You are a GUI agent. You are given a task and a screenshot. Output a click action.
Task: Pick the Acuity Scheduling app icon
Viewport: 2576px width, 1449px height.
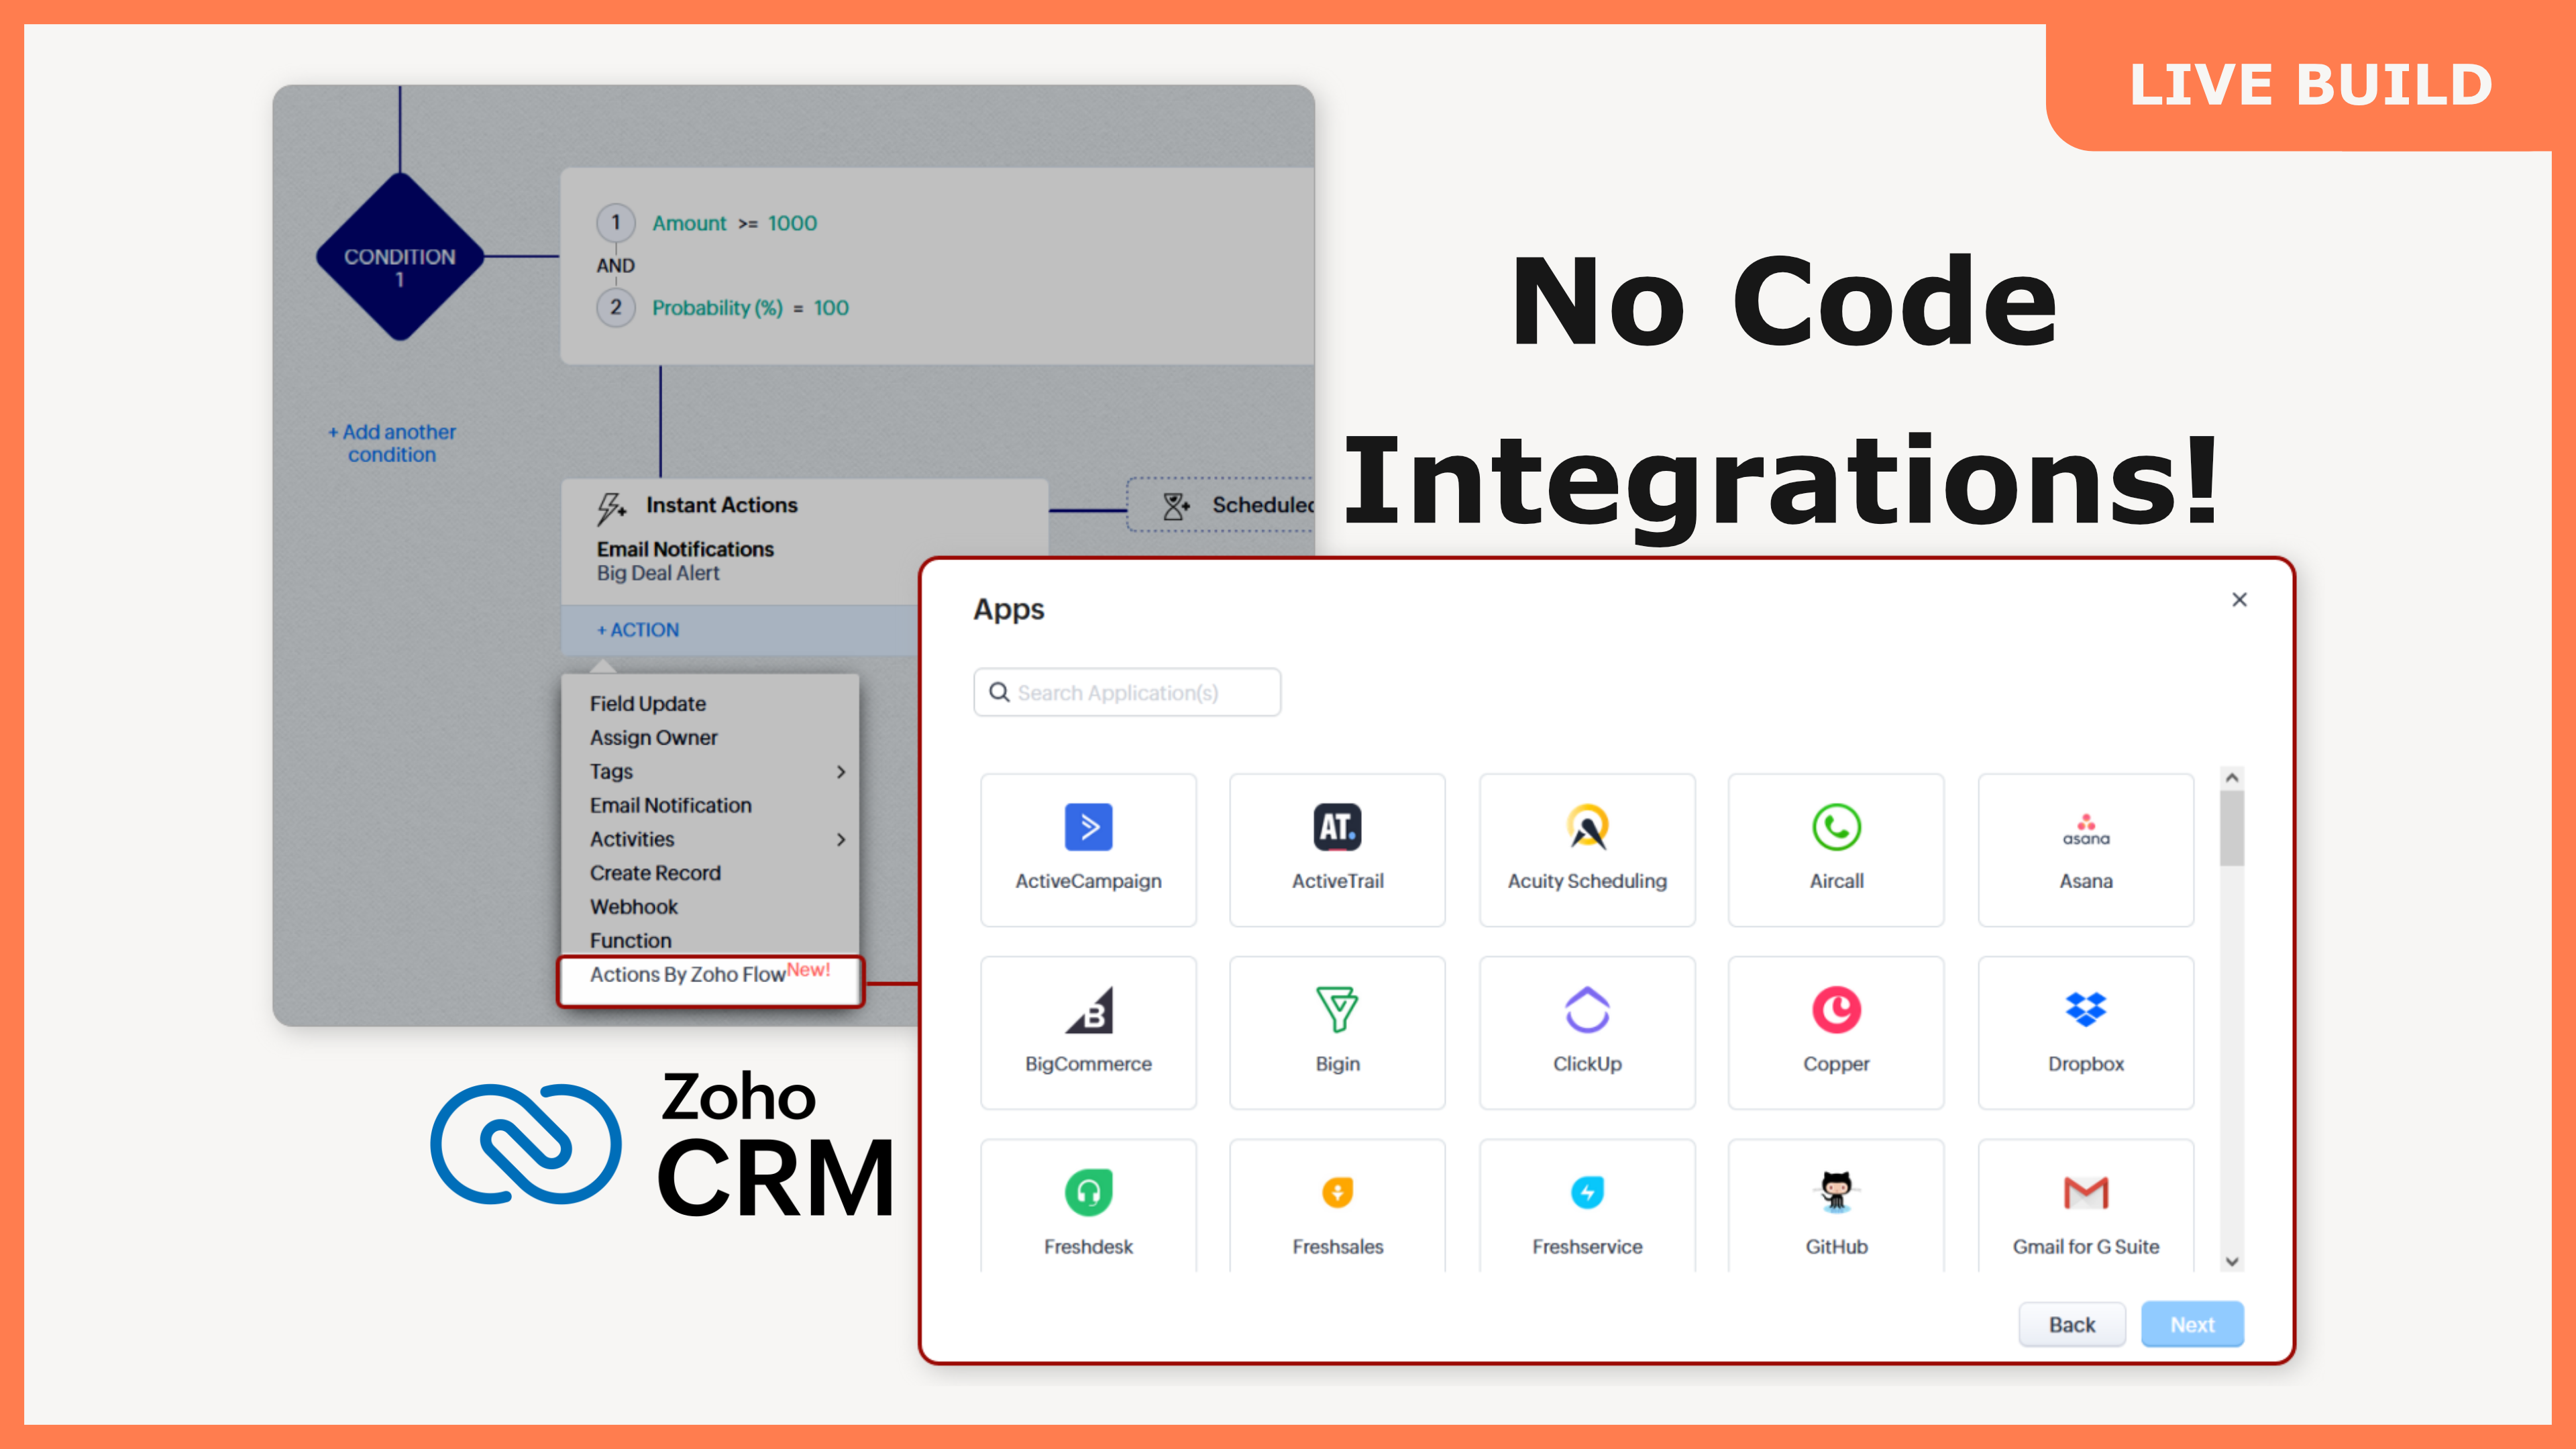(x=1587, y=827)
